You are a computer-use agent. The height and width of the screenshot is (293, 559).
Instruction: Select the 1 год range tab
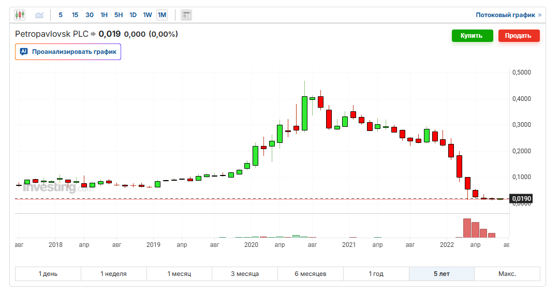click(376, 274)
